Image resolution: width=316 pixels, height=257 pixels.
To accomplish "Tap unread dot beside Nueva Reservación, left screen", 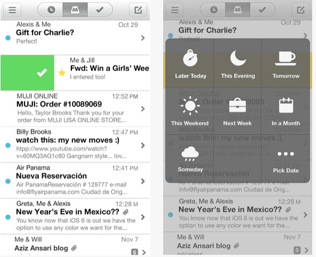I will click(x=8, y=181).
